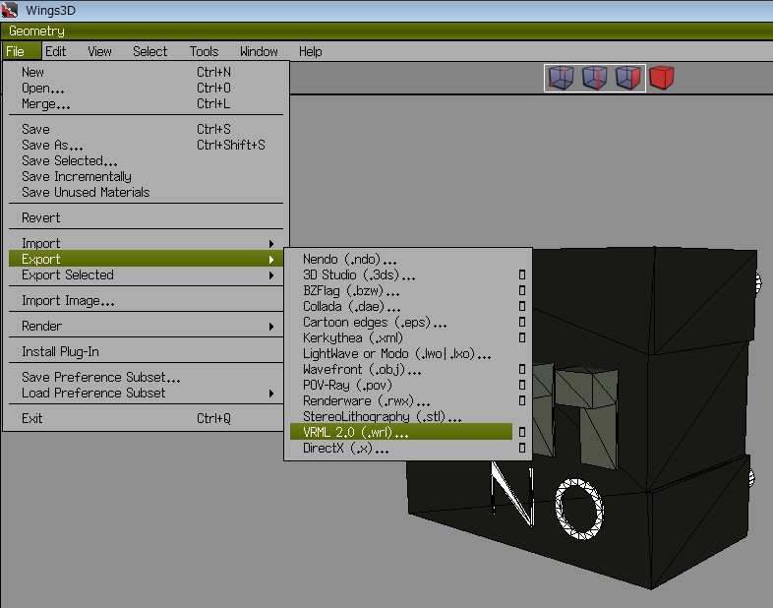Click the Wings3D application icon in title bar

point(10,10)
